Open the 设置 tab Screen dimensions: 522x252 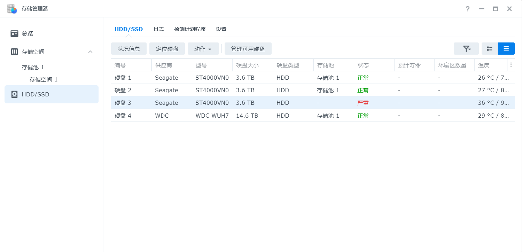[221, 29]
